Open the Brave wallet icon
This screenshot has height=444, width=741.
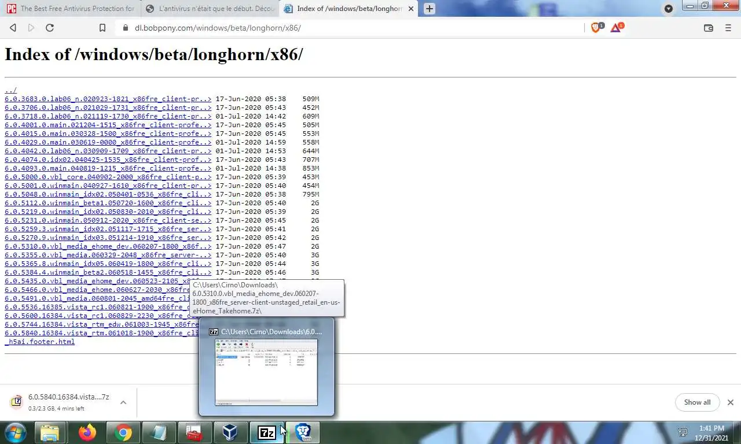(x=708, y=28)
